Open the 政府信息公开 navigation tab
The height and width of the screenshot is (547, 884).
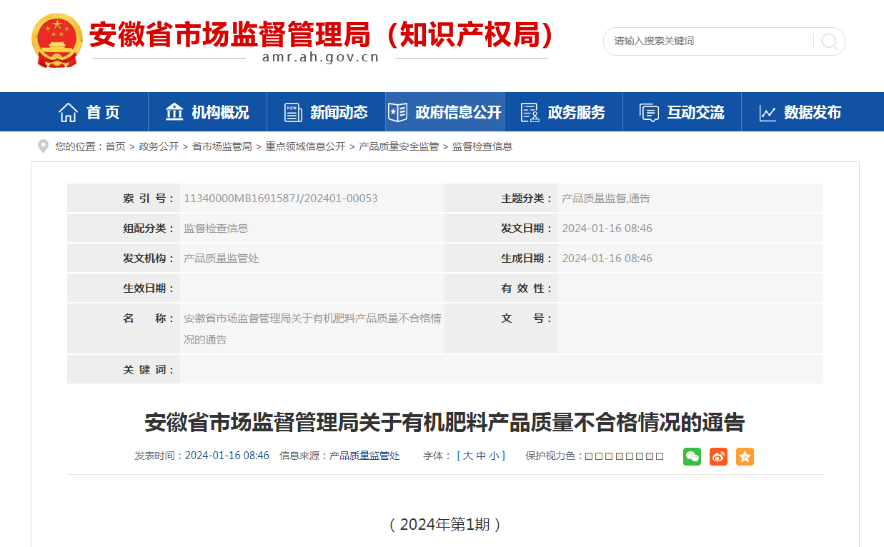445,112
